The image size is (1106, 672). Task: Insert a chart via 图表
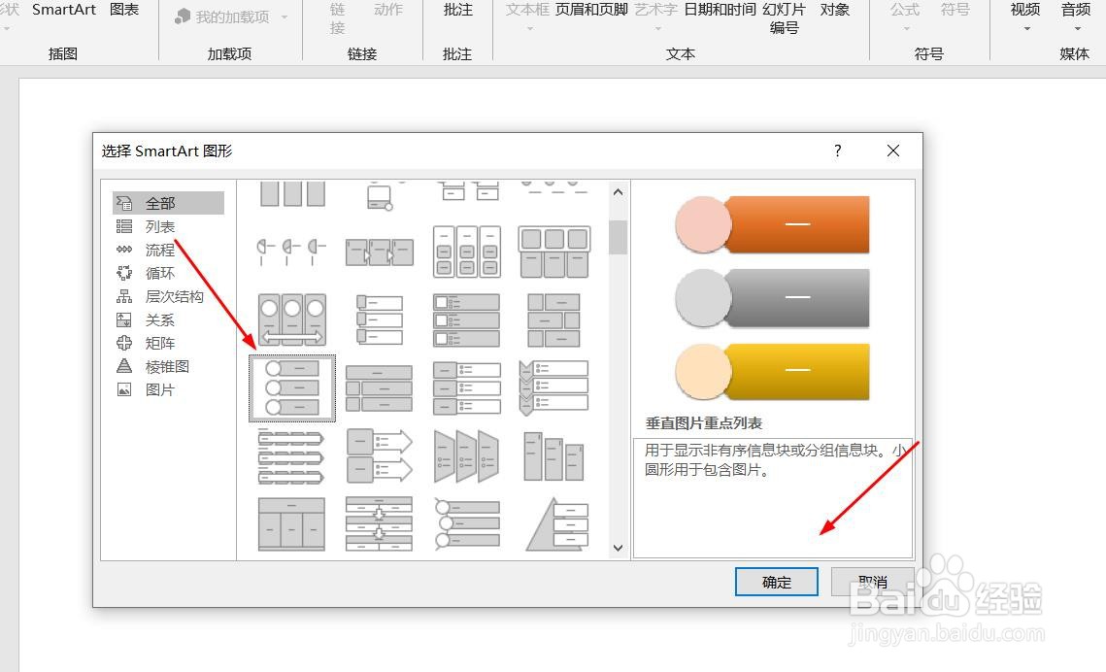pos(124,10)
